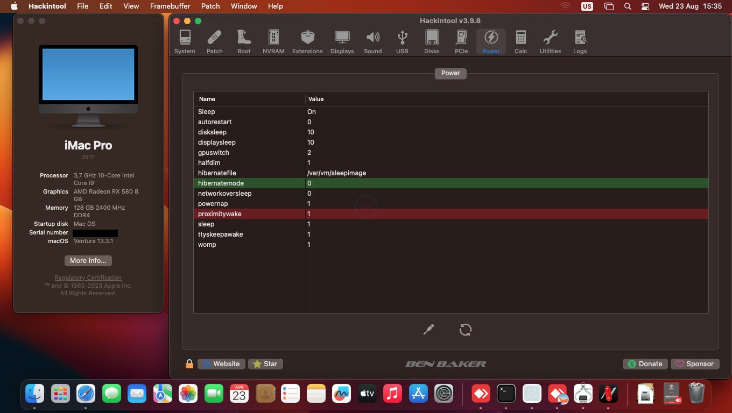Open System Settings in the Dock
732x413 pixels.
444,394
